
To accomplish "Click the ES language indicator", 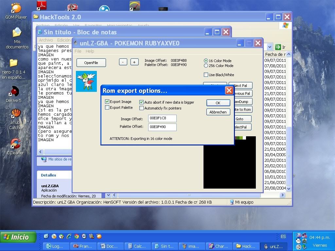I will (283, 237).
